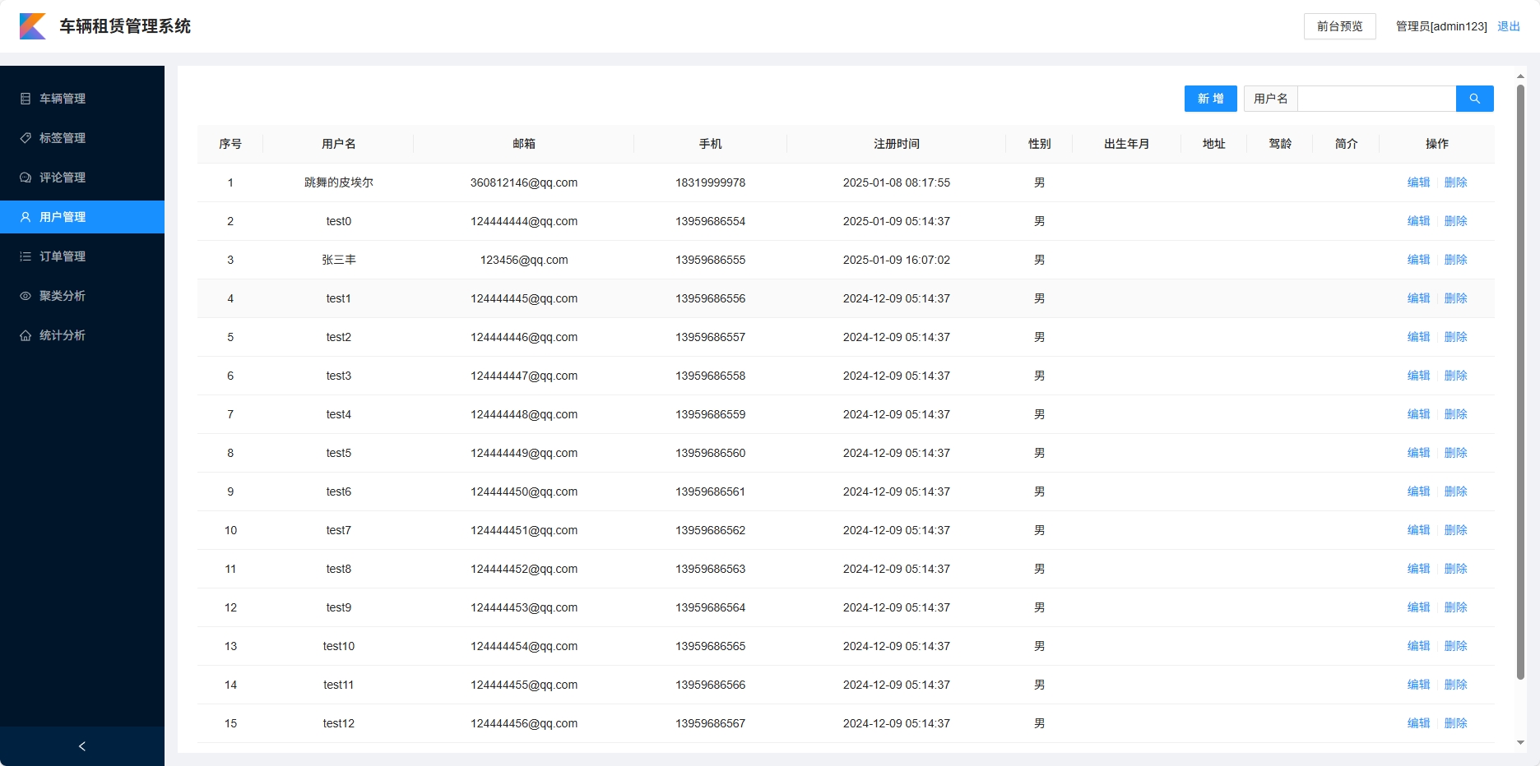Viewport: 1540px width, 766px height.
Task: Click the 退出 link
Action: 1508,26
